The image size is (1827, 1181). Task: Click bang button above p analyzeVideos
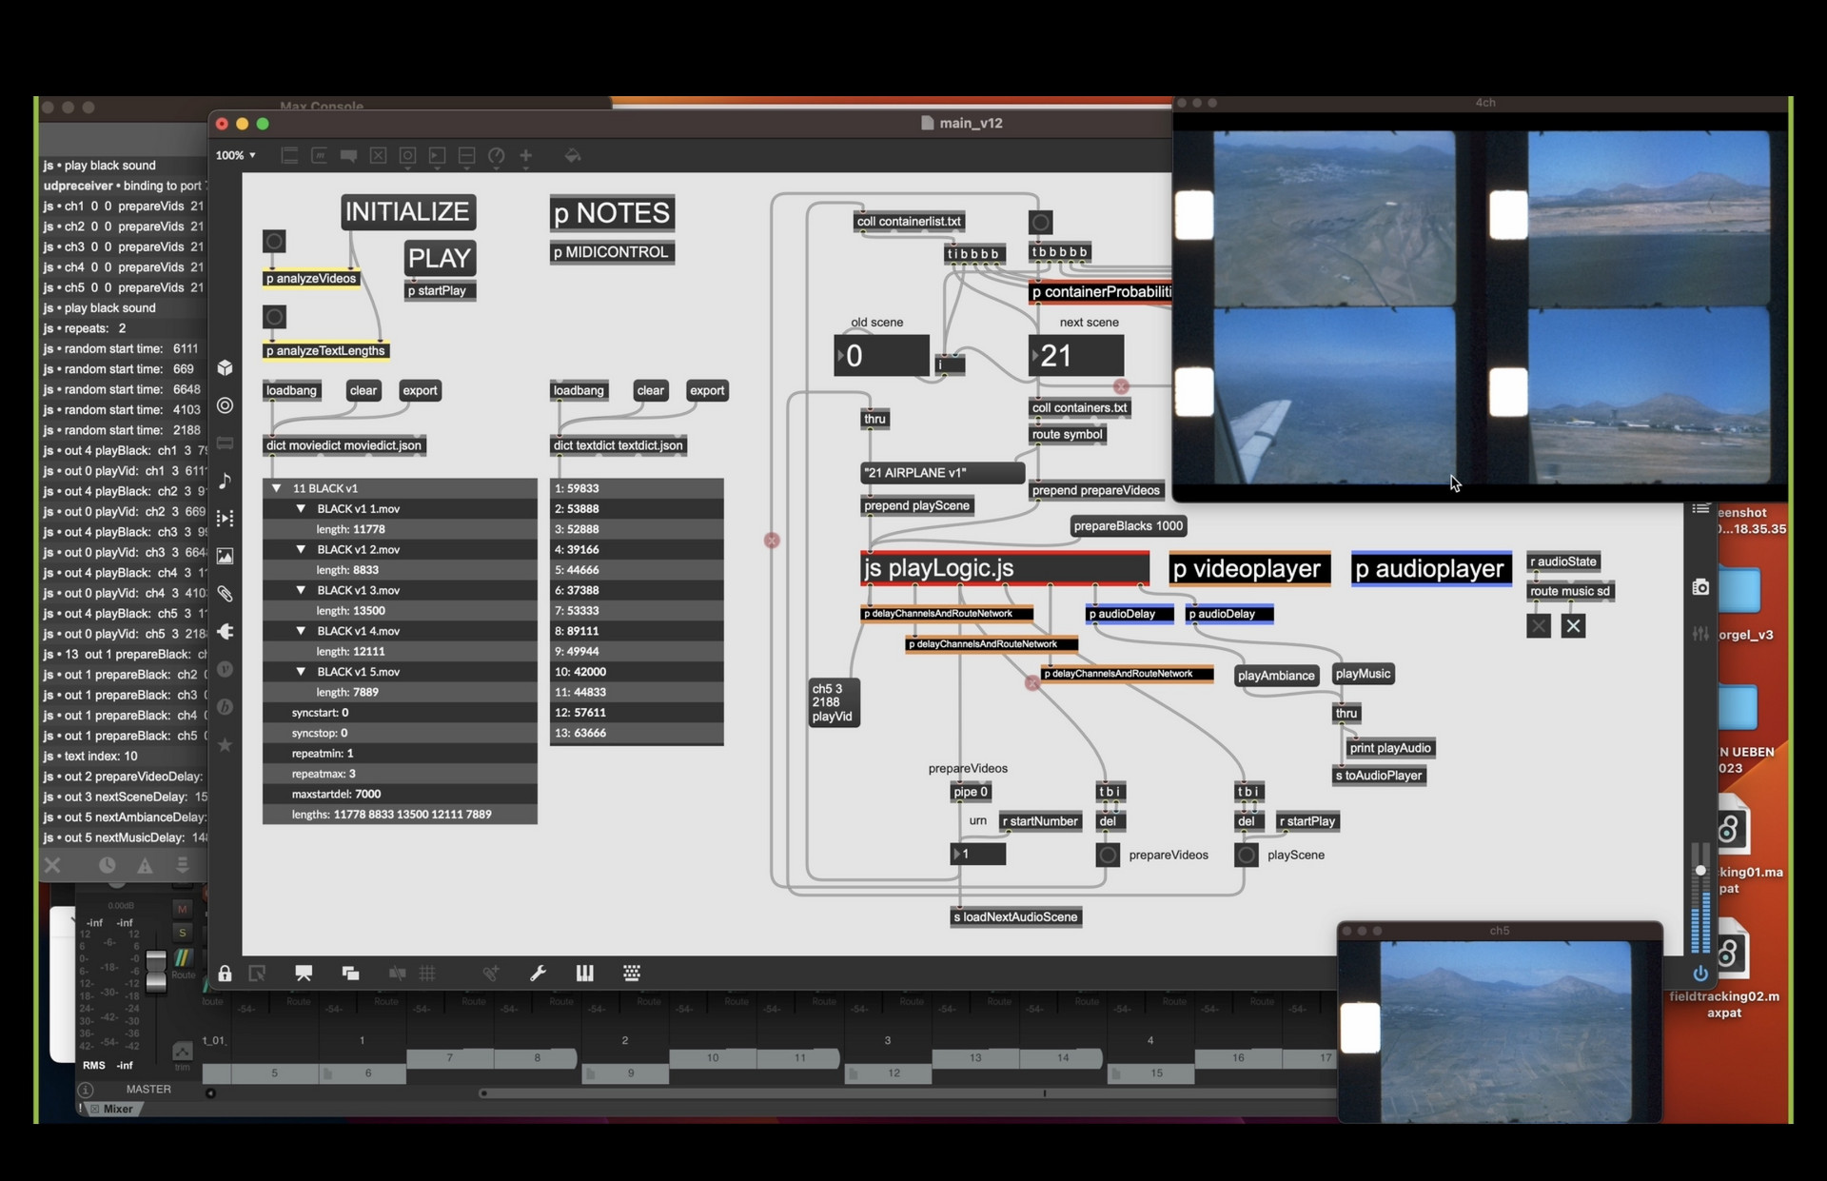tap(274, 242)
